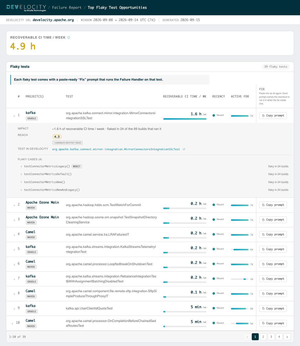Click Top Flaky Test Opportunities breadcrumb
This screenshot has height=346, width=300.
(x=117, y=8)
